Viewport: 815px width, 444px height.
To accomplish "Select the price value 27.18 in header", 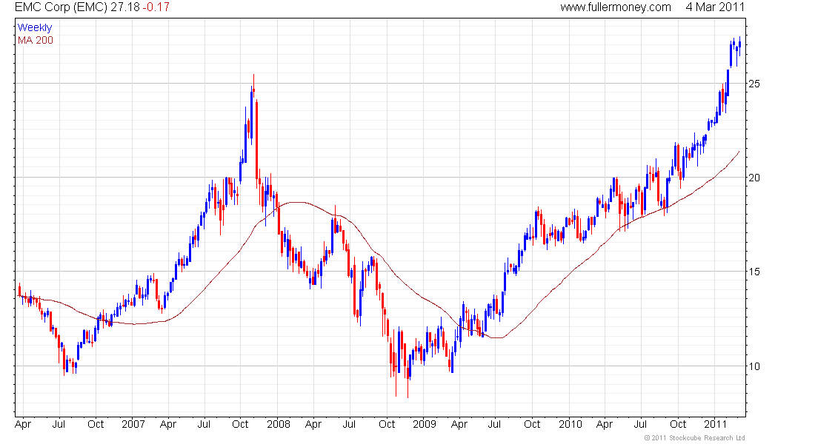I will tap(124, 7).
